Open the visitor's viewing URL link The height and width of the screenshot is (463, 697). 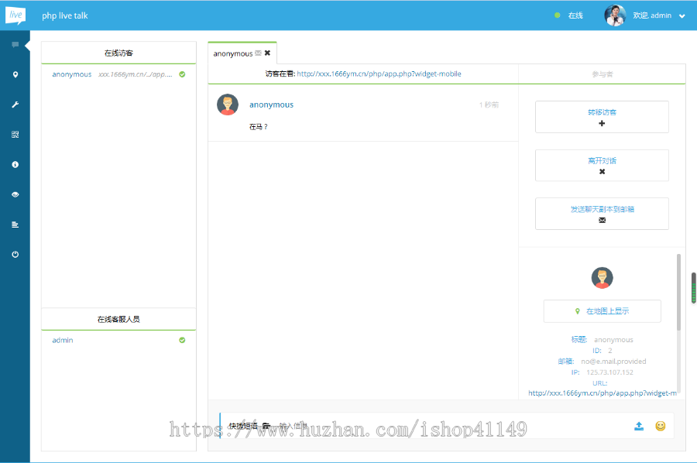coord(379,74)
